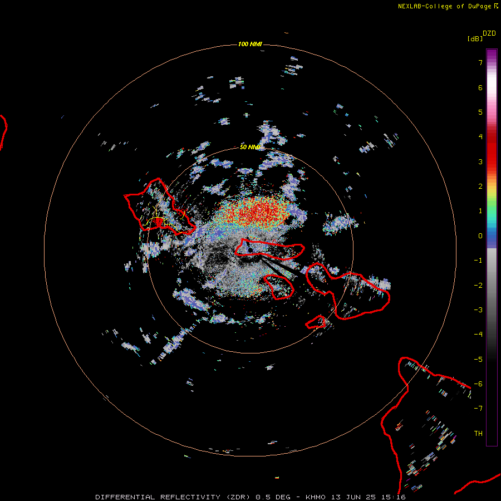501x501 pixels.
Task: Click the 0 value on the color scale
Action: [x=480, y=236]
